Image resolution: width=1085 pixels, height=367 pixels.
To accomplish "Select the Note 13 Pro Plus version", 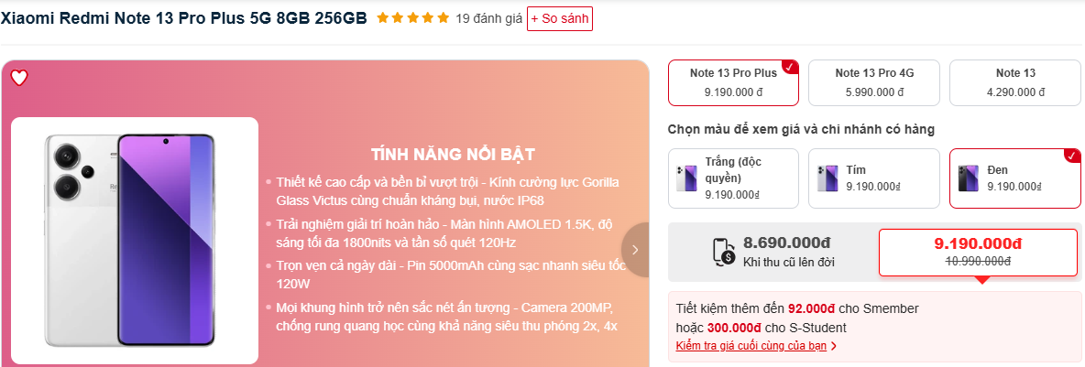I will tap(733, 83).
